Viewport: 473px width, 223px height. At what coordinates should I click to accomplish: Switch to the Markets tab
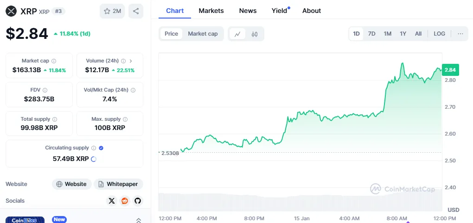[x=211, y=11]
